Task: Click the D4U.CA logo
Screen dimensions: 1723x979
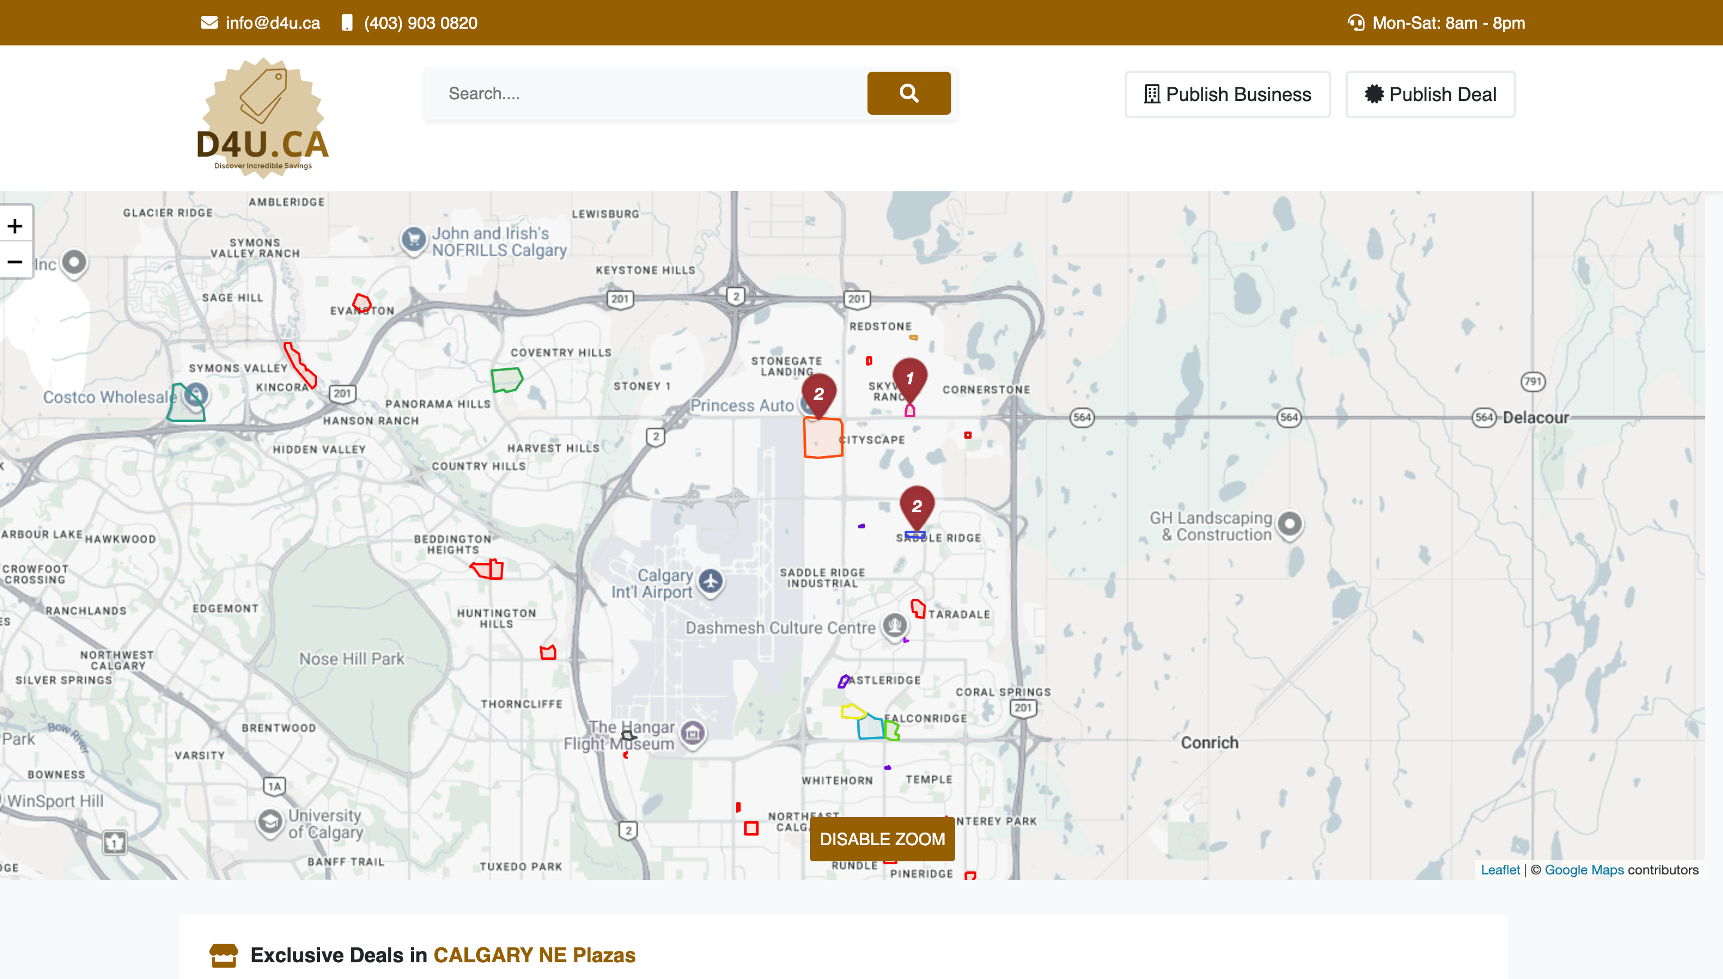Action: click(263, 118)
